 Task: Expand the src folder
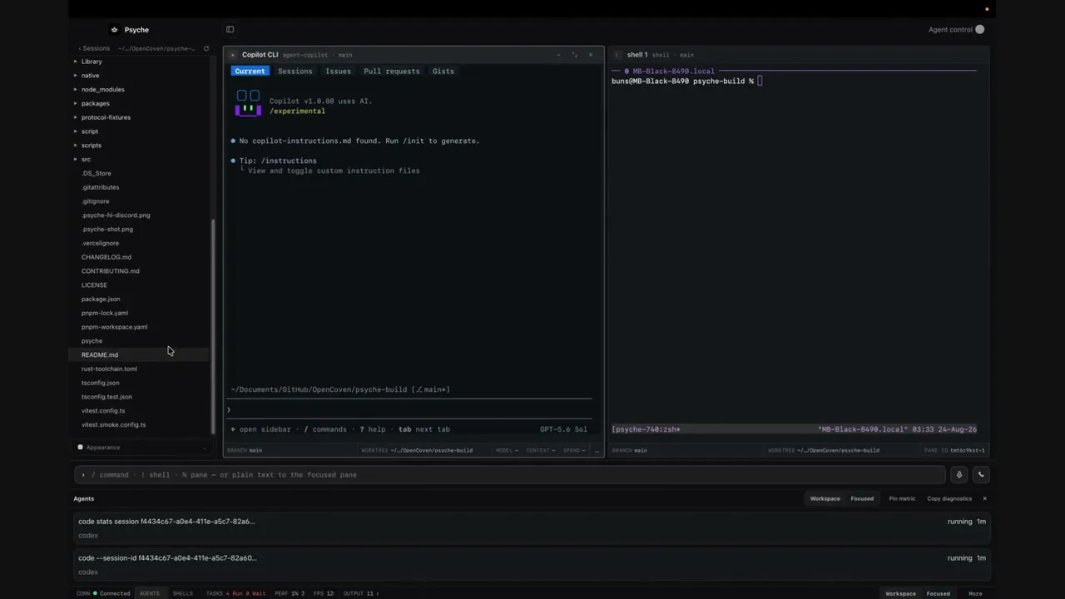(x=76, y=159)
